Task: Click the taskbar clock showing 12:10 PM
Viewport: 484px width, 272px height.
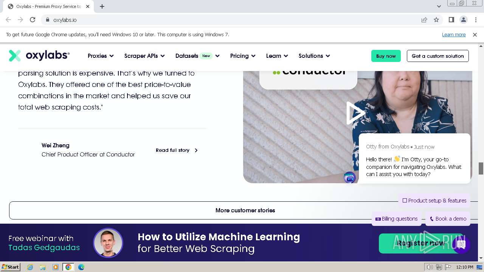Action: 465,267
